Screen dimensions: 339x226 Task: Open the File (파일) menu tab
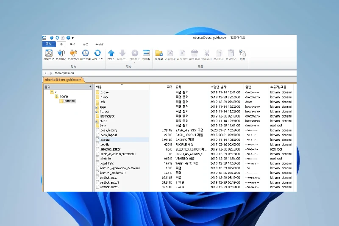click(49, 44)
